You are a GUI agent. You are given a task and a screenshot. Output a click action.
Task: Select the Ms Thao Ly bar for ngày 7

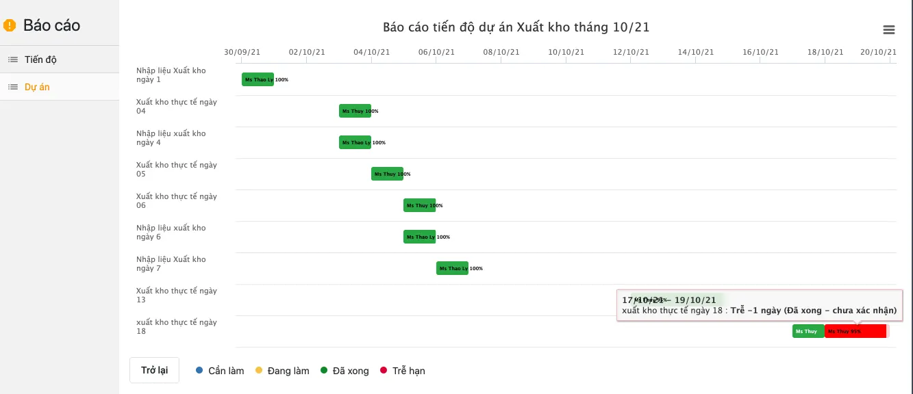click(452, 268)
